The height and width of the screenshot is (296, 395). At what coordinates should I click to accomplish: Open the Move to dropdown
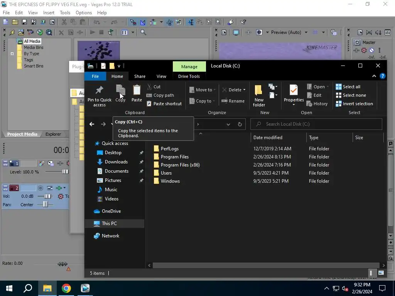(203, 90)
